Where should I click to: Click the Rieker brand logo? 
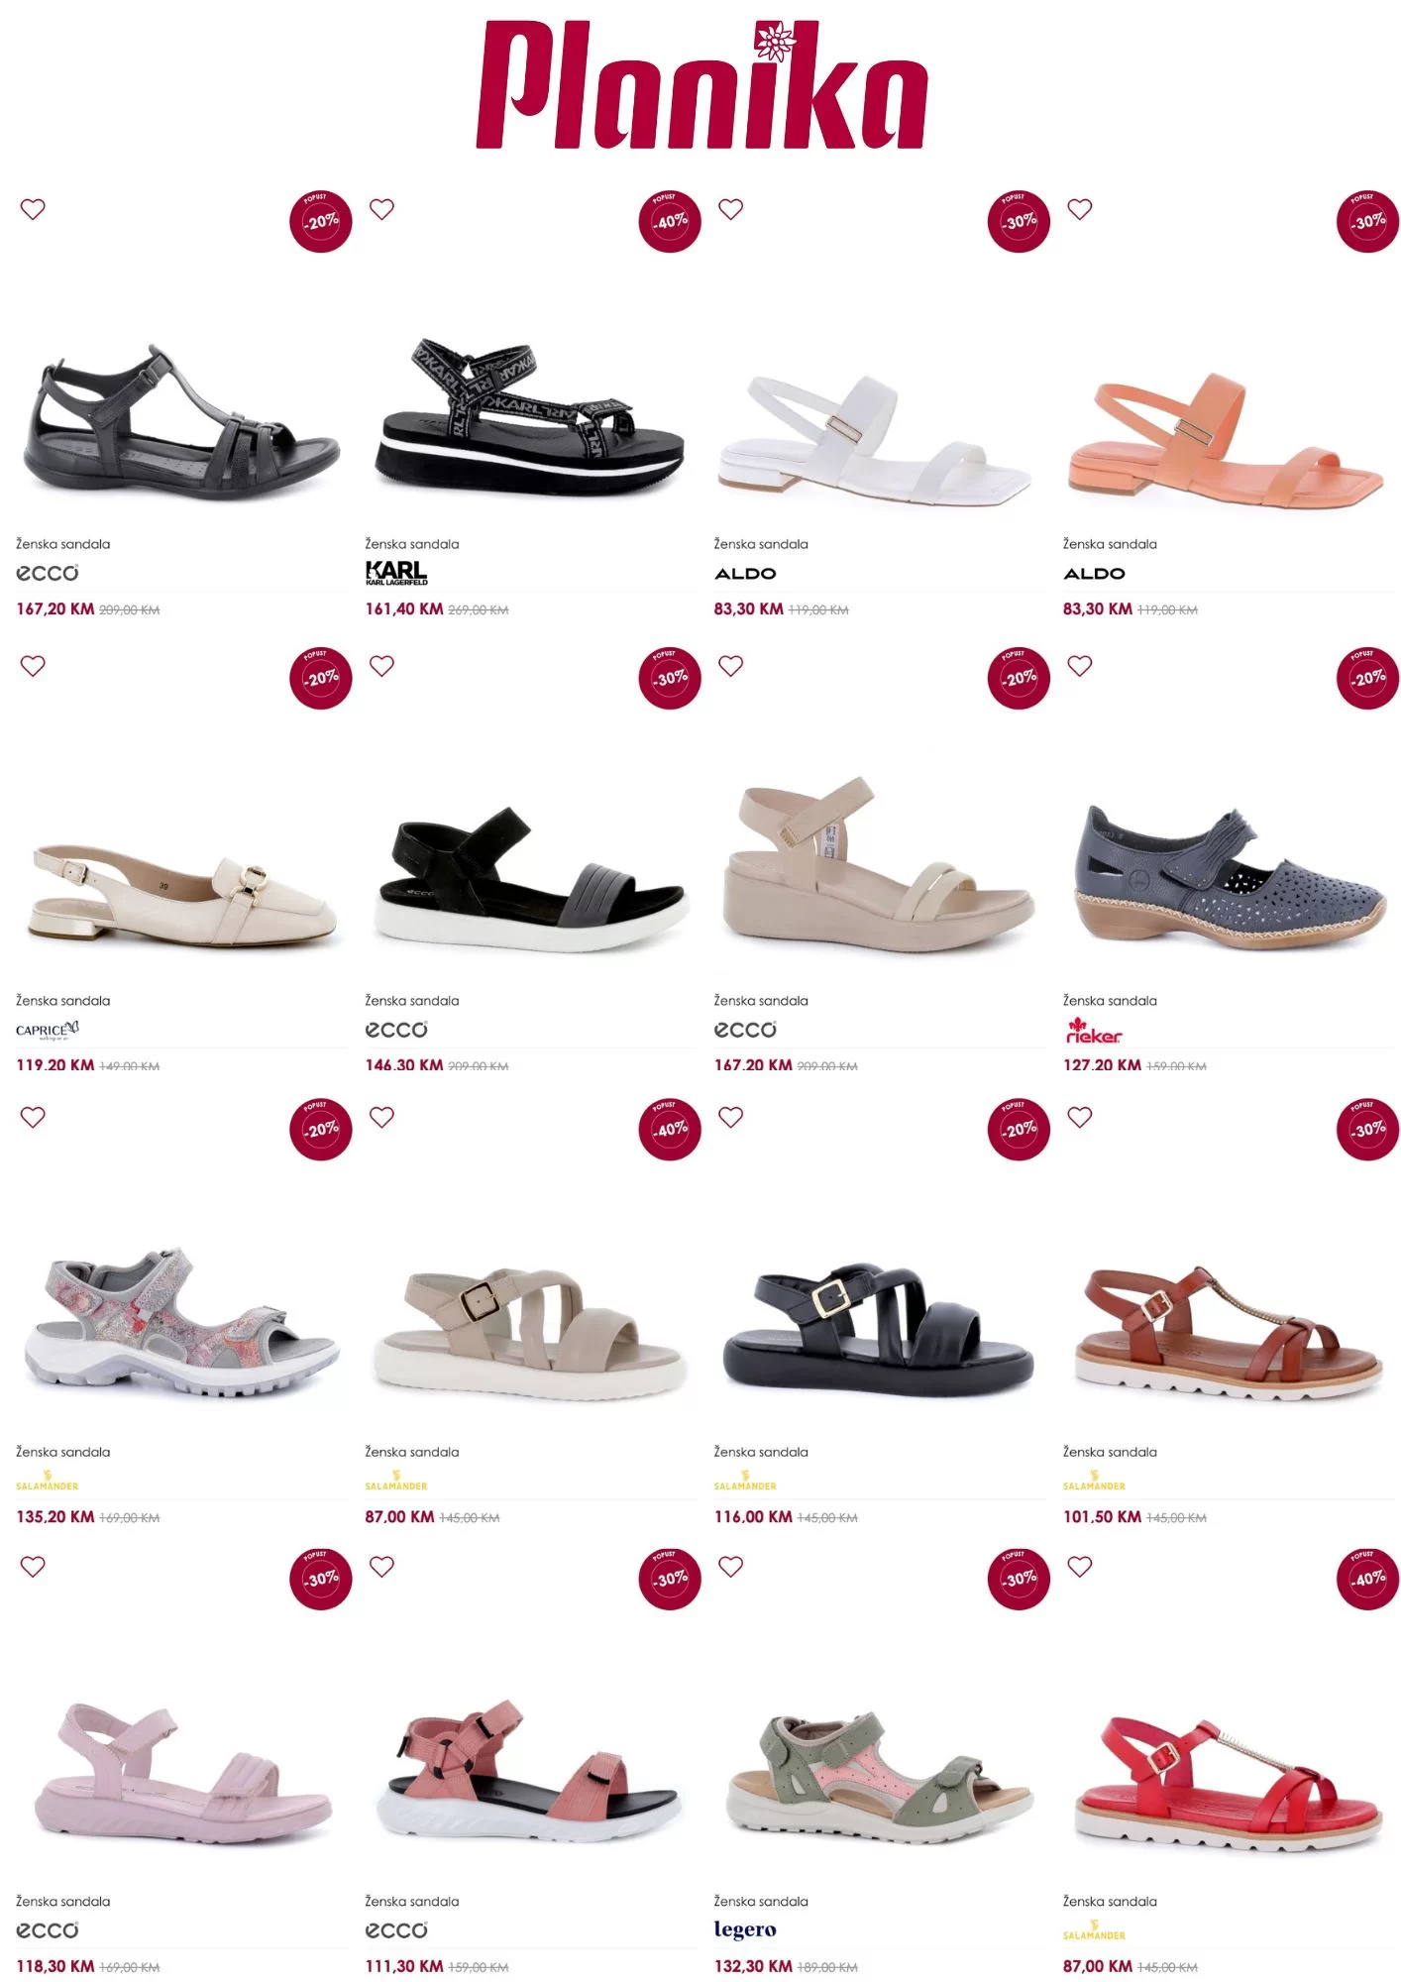coord(1093,1031)
